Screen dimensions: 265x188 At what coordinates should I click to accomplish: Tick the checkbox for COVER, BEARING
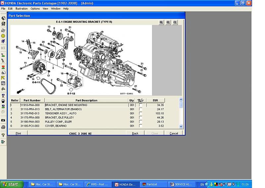click(140, 126)
